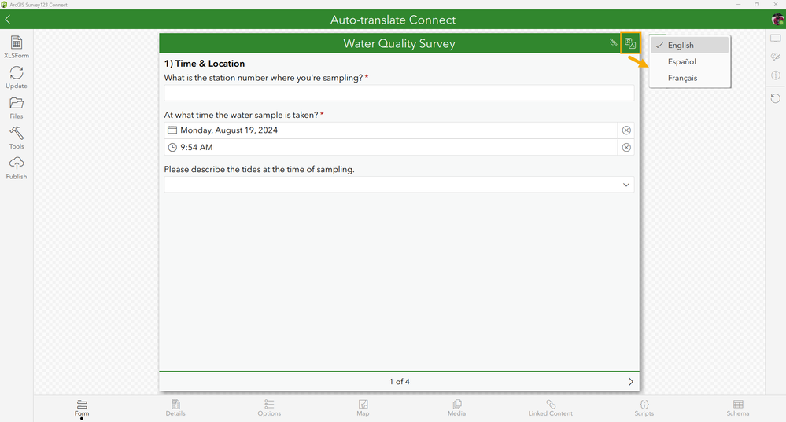This screenshot has width=786, height=422.
Task: Switch to the Form tab
Action: point(82,408)
